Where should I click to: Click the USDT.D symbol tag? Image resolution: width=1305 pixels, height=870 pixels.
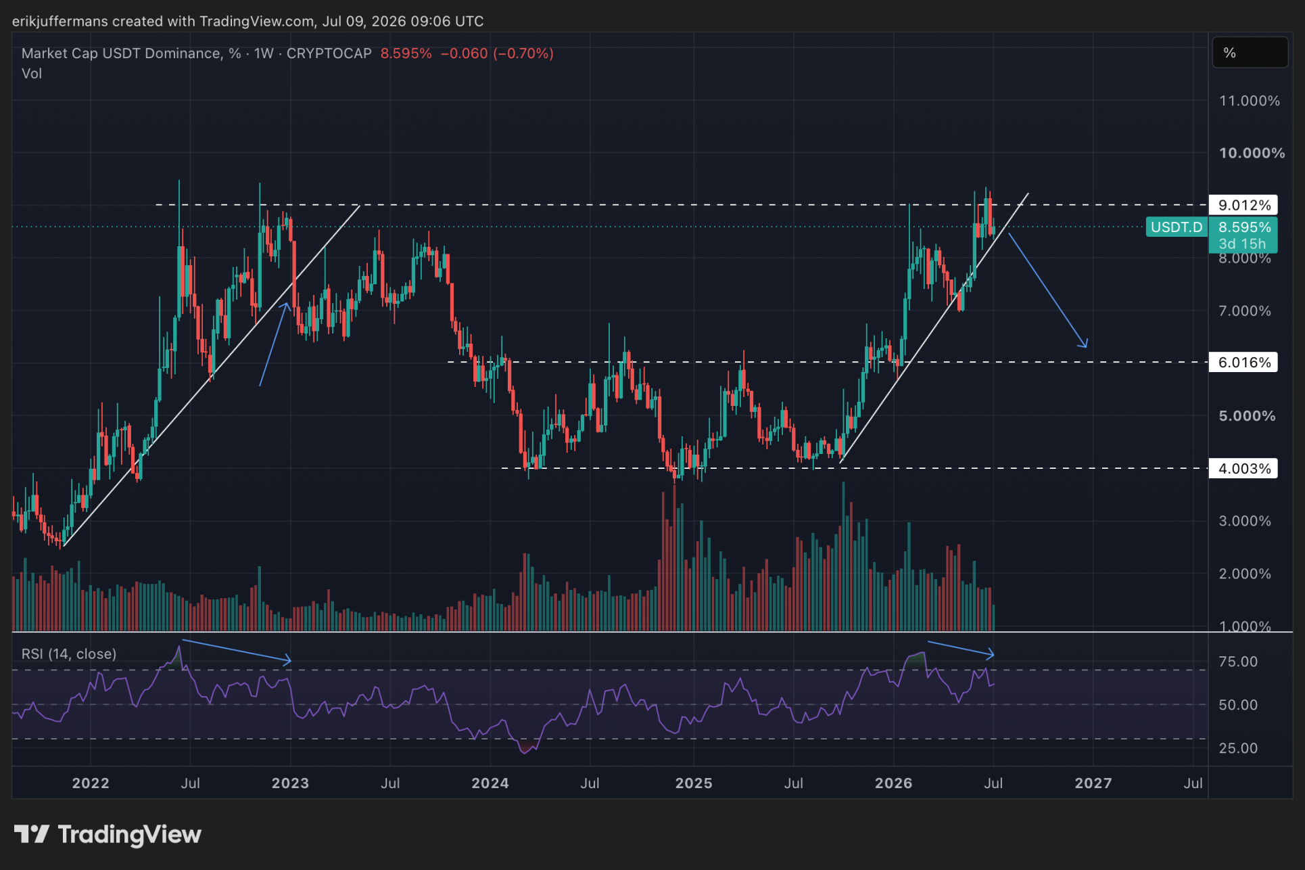click(x=1177, y=227)
